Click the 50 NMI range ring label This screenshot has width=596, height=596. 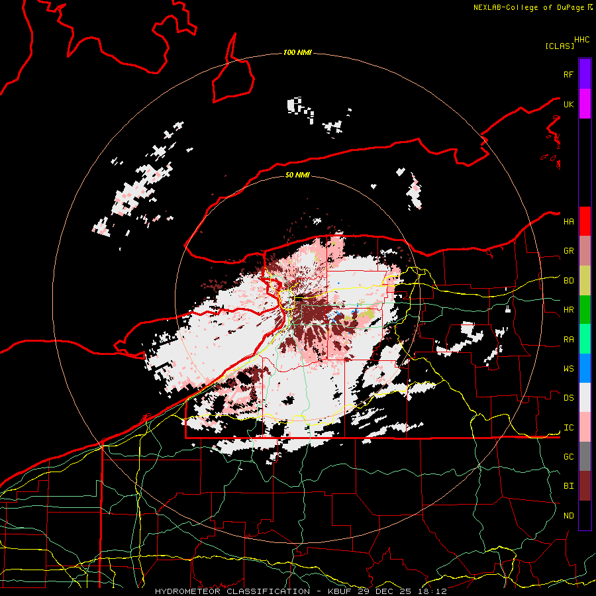pyautogui.click(x=297, y=175)
